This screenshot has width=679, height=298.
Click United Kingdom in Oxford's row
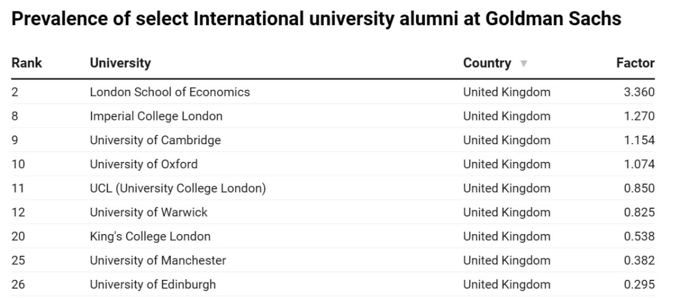click(507, 164)
